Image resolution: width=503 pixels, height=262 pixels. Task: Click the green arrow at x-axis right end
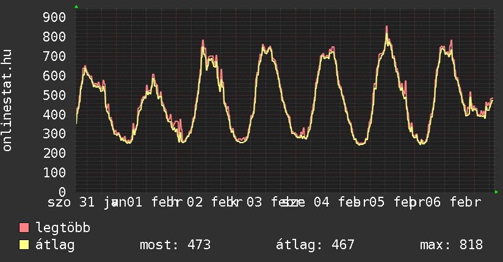[x=496, y=192]
